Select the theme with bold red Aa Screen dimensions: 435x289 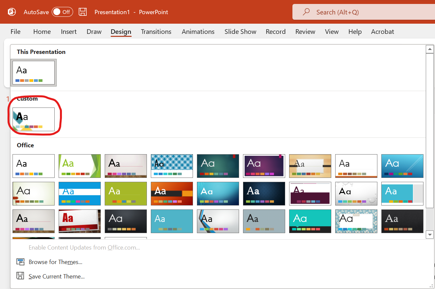[x=80, y=221]
